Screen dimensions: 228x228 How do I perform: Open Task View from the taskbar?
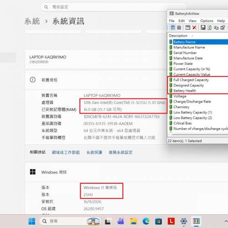pos(108,221)
